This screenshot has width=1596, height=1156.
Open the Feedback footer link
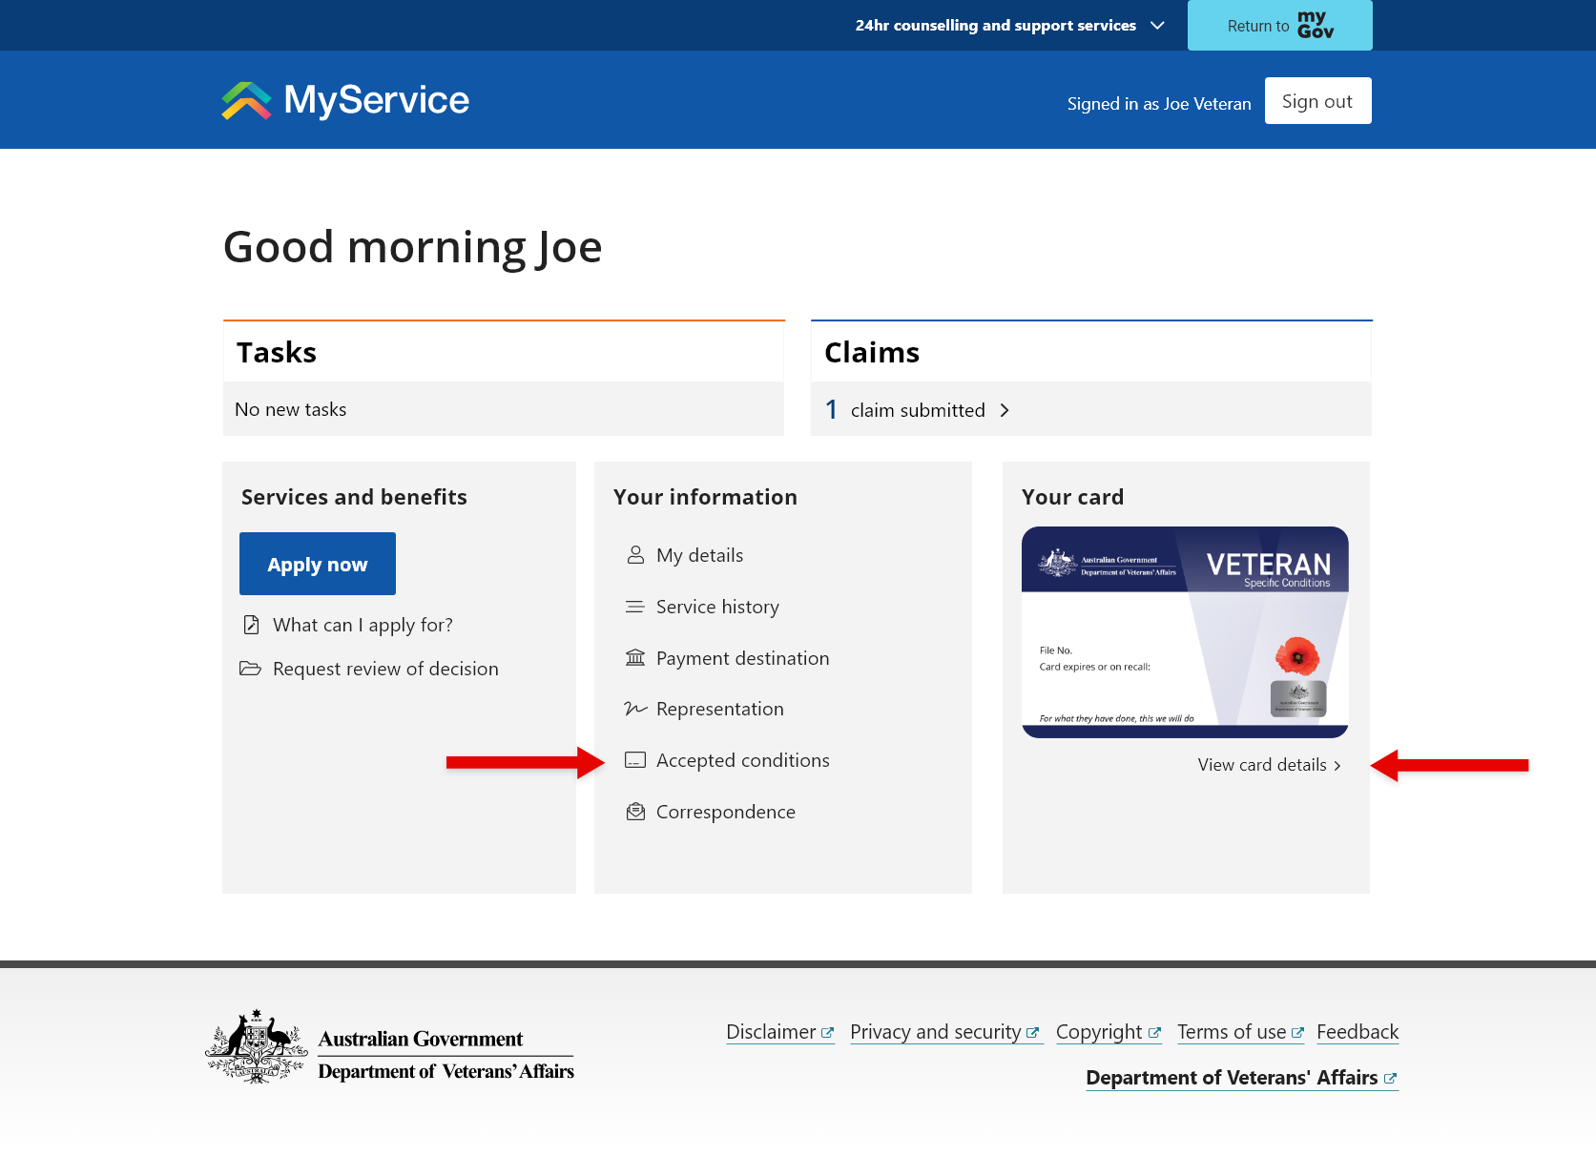tap(1358, 1032)
